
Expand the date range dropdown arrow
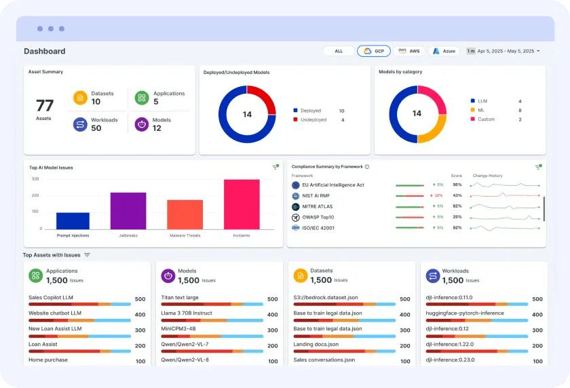pos(538,51)
